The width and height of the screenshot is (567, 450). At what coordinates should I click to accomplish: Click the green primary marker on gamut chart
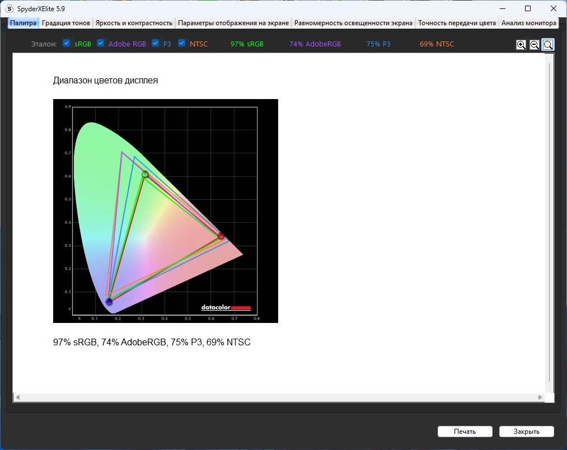tap(145, 175)
